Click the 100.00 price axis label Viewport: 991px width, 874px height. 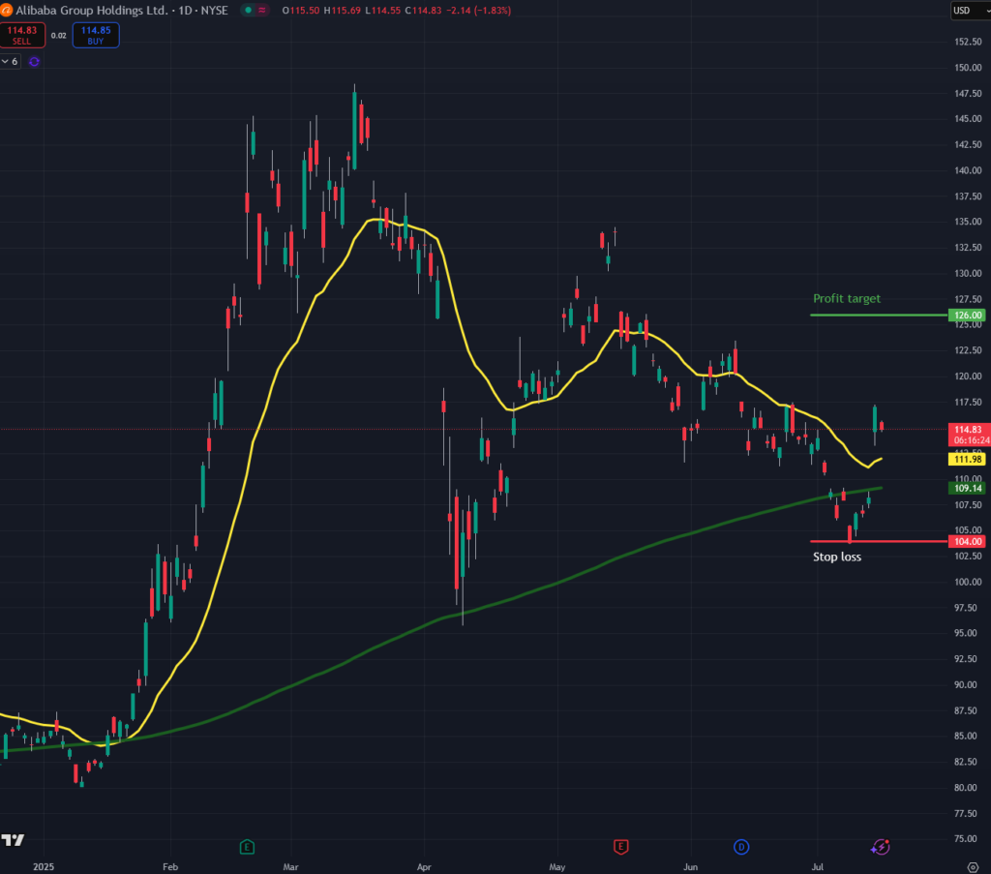point(968,582)
